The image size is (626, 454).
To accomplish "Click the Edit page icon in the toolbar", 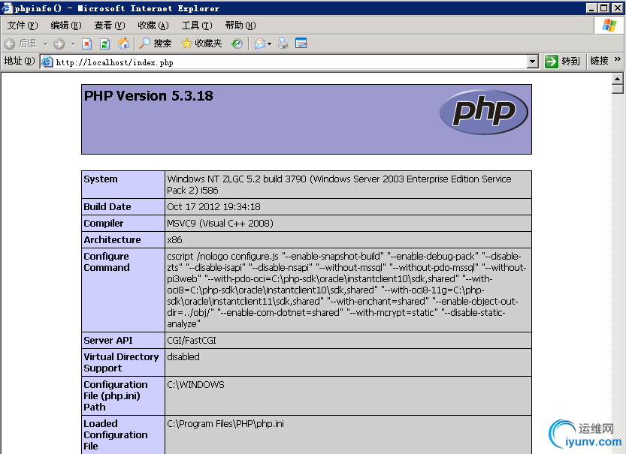I will 301,43.
